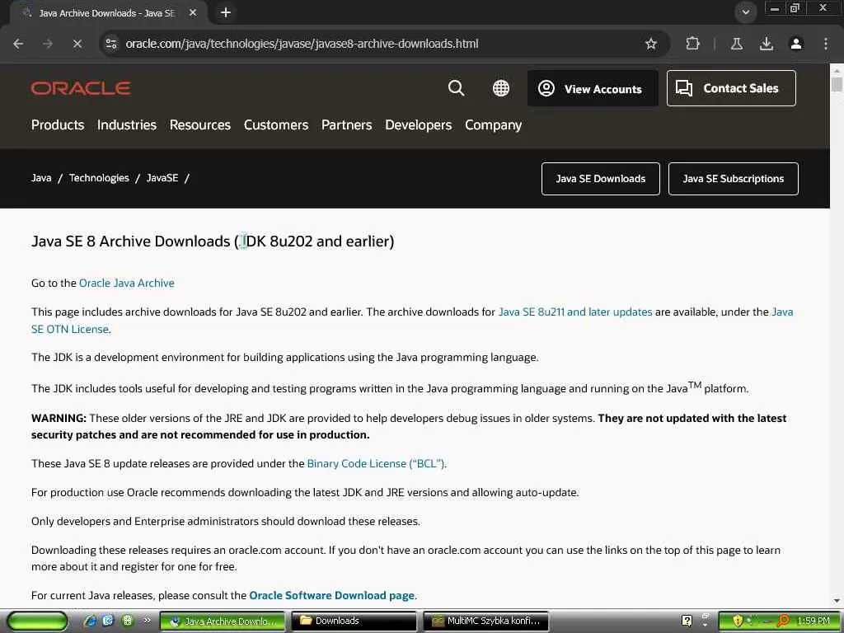This screenshot has width=844, height=633.
Task: Open the Oracle Java Archive link
Action: pyautogui.click(x=126, y=284)
